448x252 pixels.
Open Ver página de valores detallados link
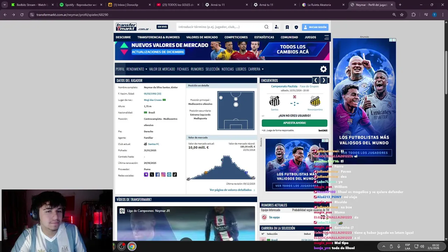[x=232, y=190]
